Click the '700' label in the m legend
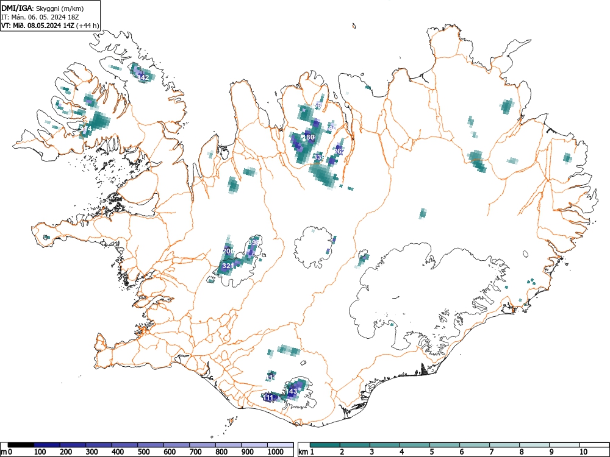 (x=196, y=452)
